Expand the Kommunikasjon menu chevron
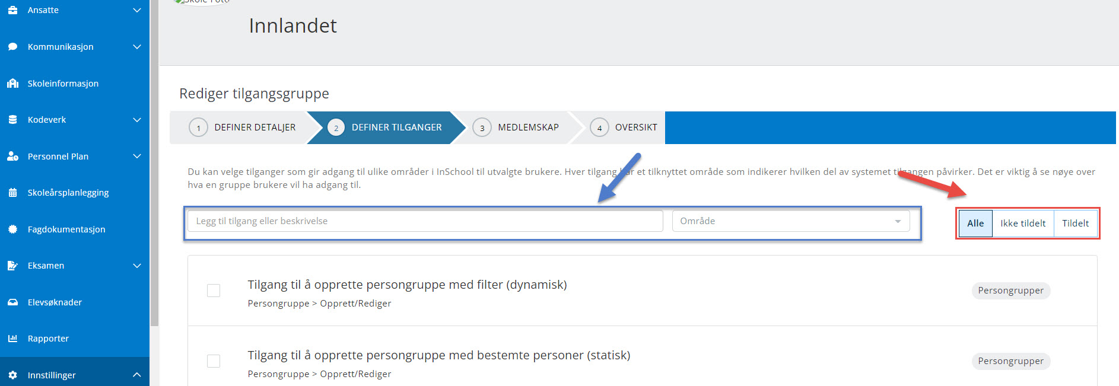1119x386 pixels. click(x=136, y=47)
